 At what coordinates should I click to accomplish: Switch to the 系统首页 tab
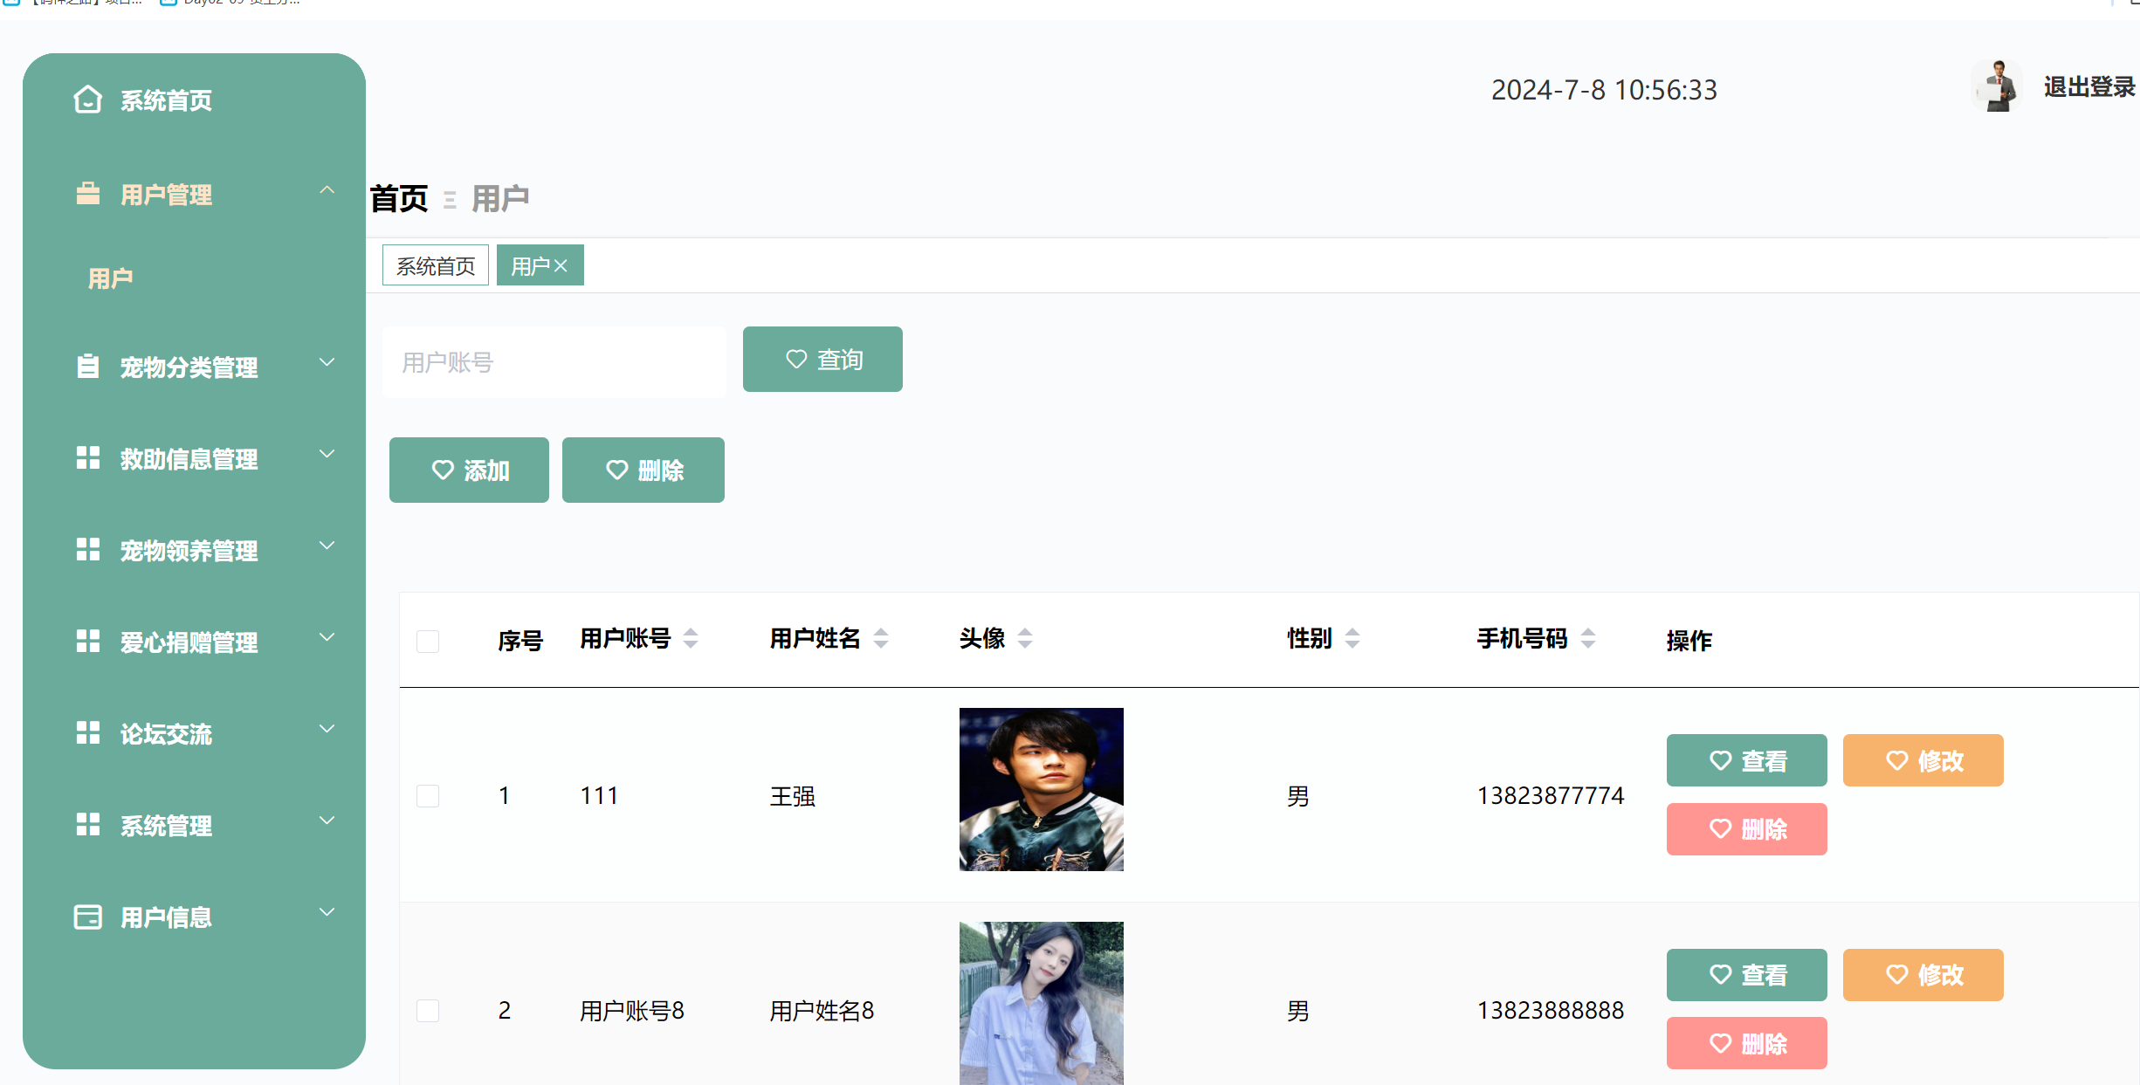pos(435,265)
